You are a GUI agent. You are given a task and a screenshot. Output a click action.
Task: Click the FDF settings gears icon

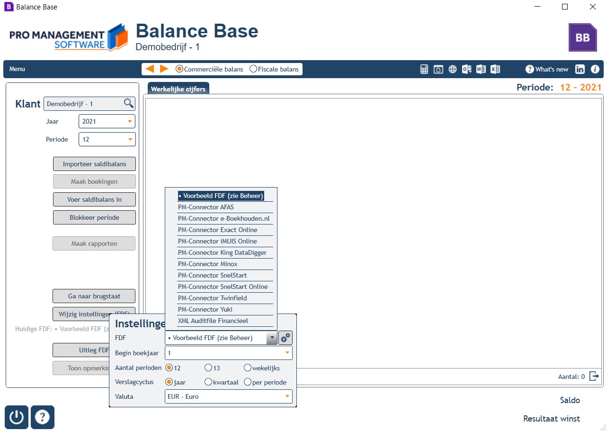click(x=286, y=338)
